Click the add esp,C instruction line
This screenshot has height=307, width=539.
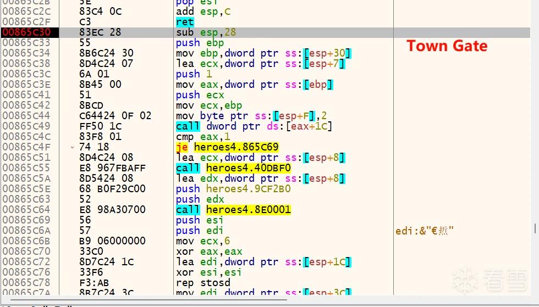pyautogui.click(x=203, y=12)
